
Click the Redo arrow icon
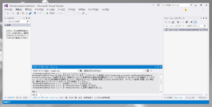pos(40,13)
